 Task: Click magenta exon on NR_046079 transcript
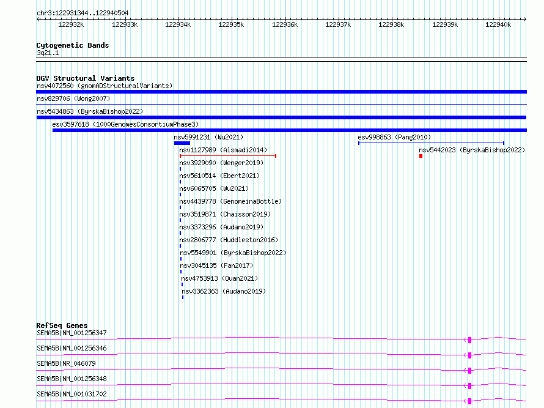coord(470,371)
